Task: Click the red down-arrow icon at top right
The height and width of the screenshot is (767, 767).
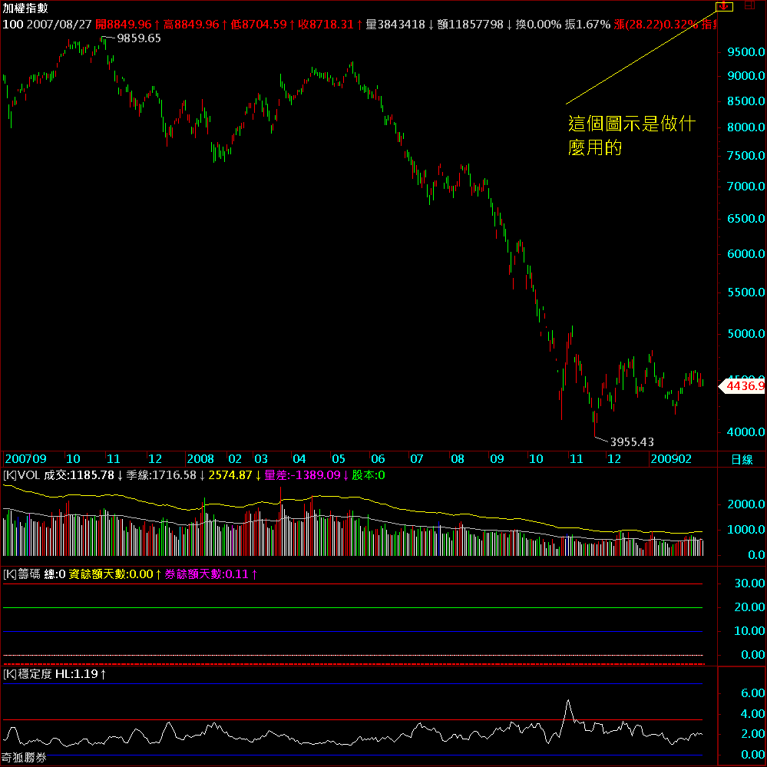Action: tap(723, 6)
